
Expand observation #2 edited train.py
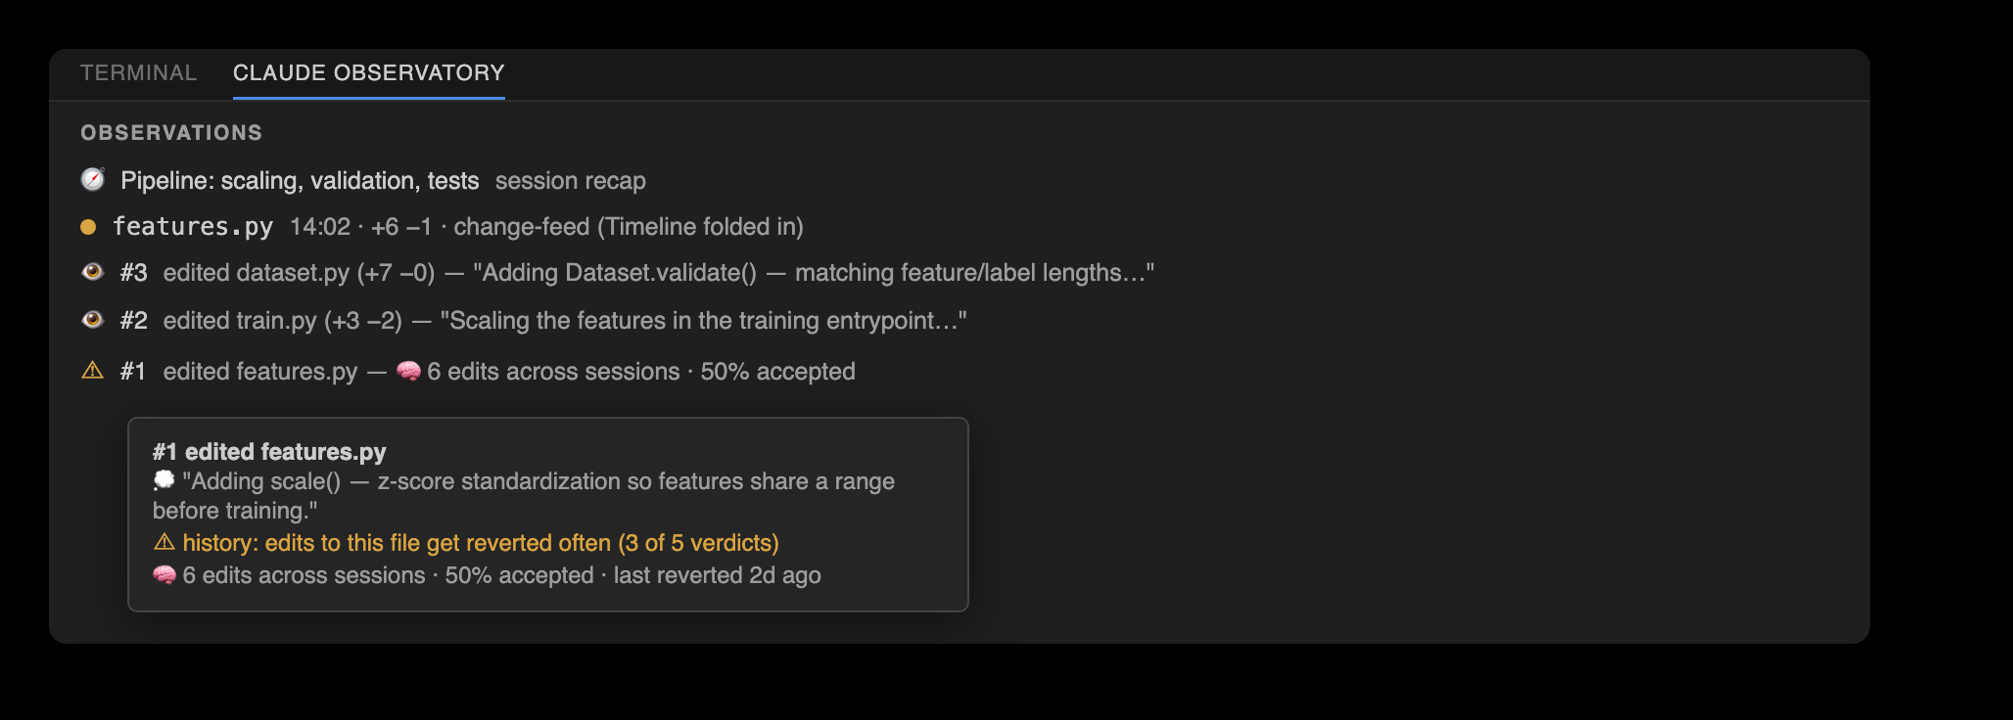point(523,320)
